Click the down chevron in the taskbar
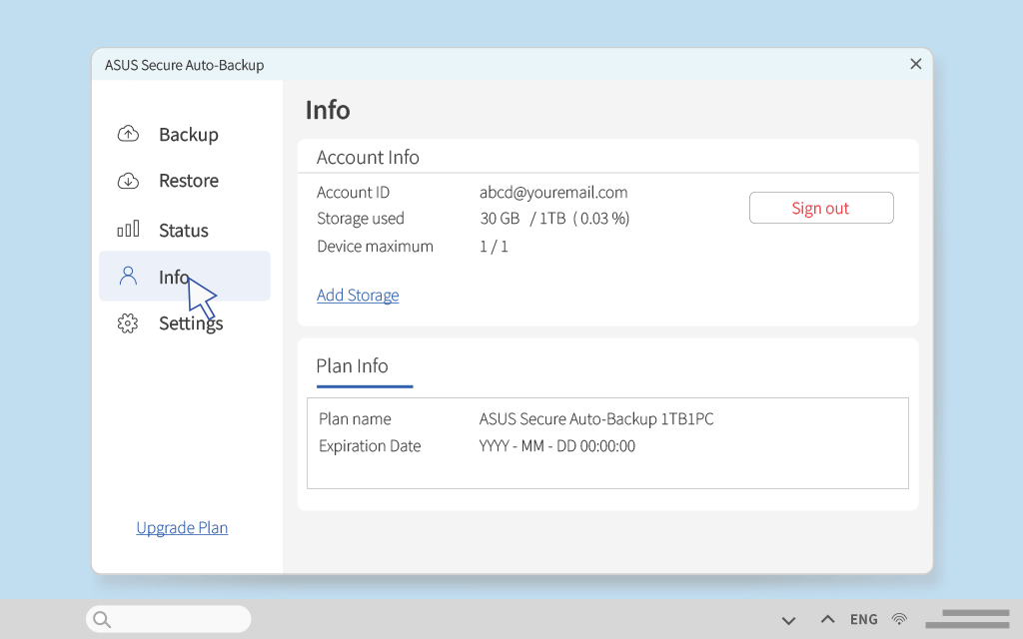The height and width of the screenshot is (639, 1023). 789,621
